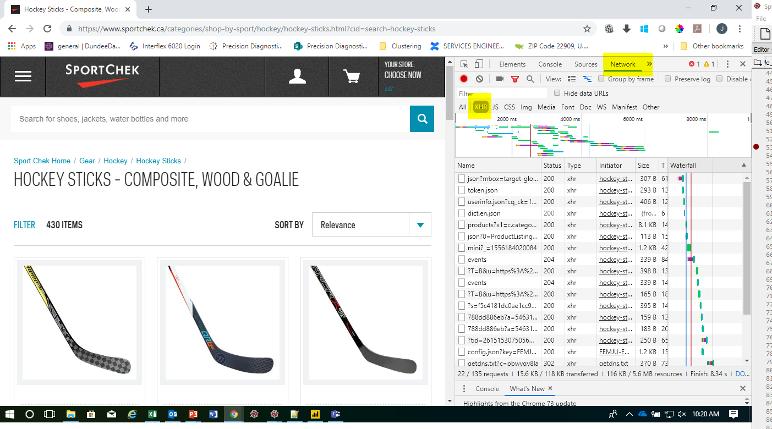Screen dimensions: 772x429
Task: Switch to the Console tab in DevTools
Action: pos(550,64)
